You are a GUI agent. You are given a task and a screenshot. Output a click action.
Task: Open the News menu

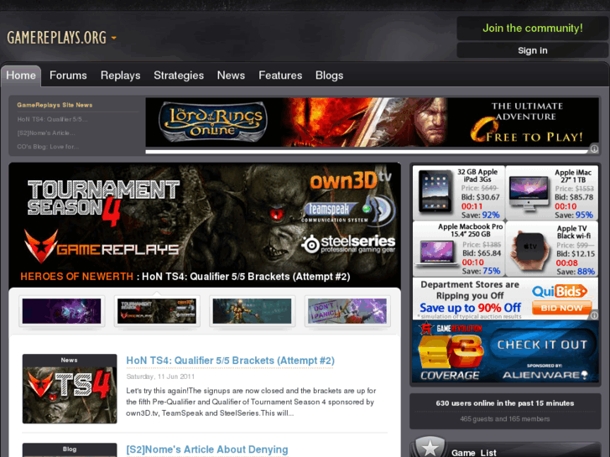pos(231,75)
